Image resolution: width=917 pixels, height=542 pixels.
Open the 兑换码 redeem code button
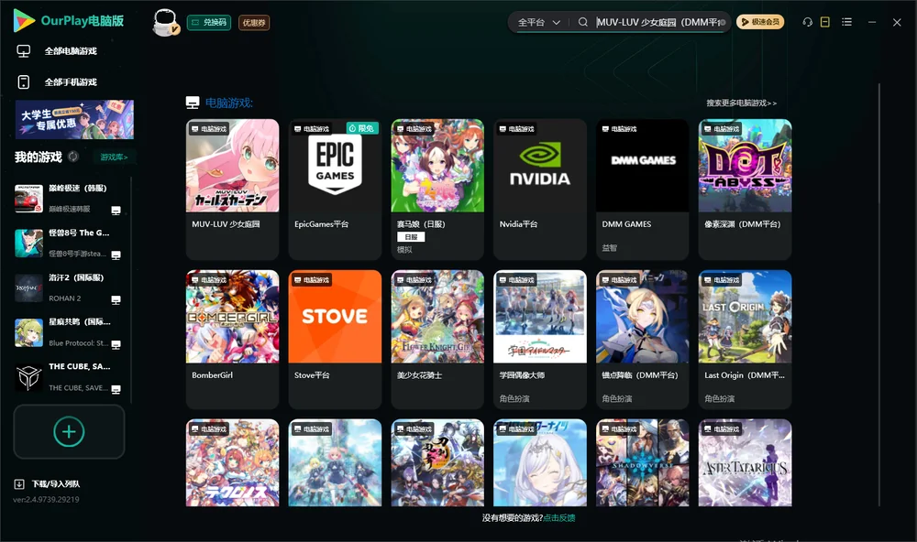tap(209, 23)
